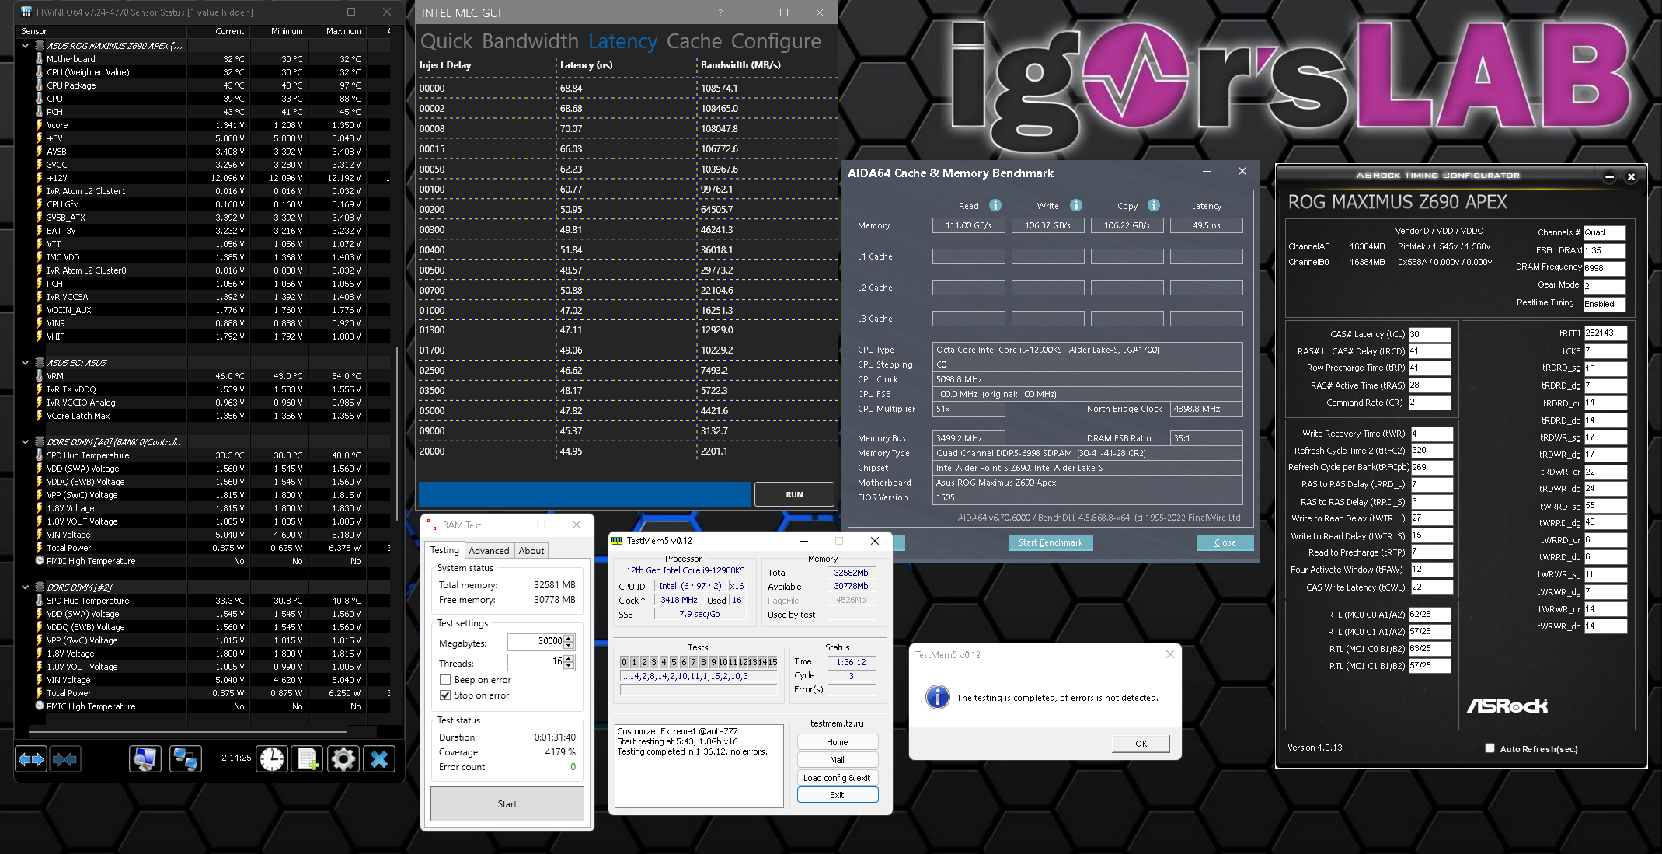Switch to the About tab in RAM Test

(531, 551)
